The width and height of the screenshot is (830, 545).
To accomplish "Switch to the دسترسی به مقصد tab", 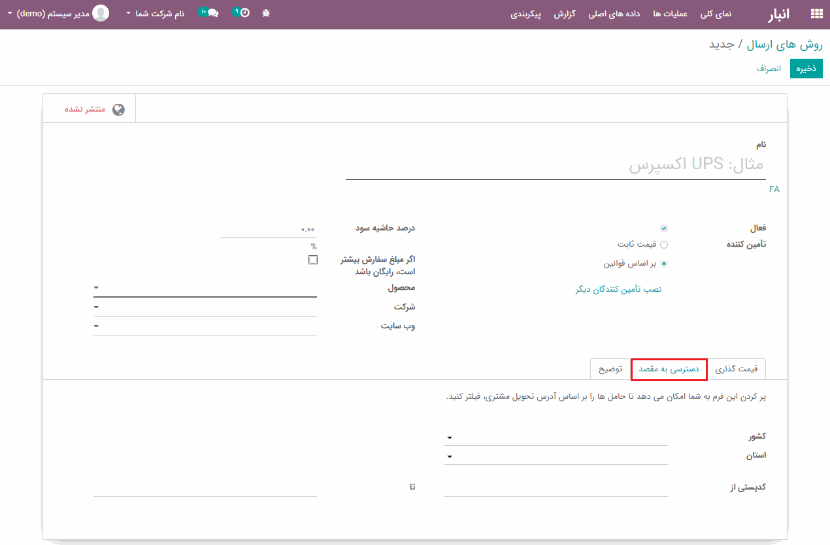I will (x=669, y=369).
